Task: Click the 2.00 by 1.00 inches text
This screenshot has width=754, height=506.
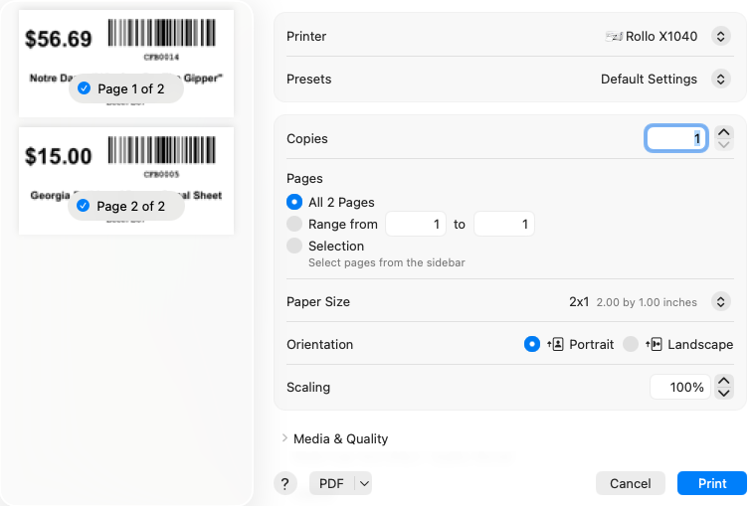Action: tap(647, 302)
